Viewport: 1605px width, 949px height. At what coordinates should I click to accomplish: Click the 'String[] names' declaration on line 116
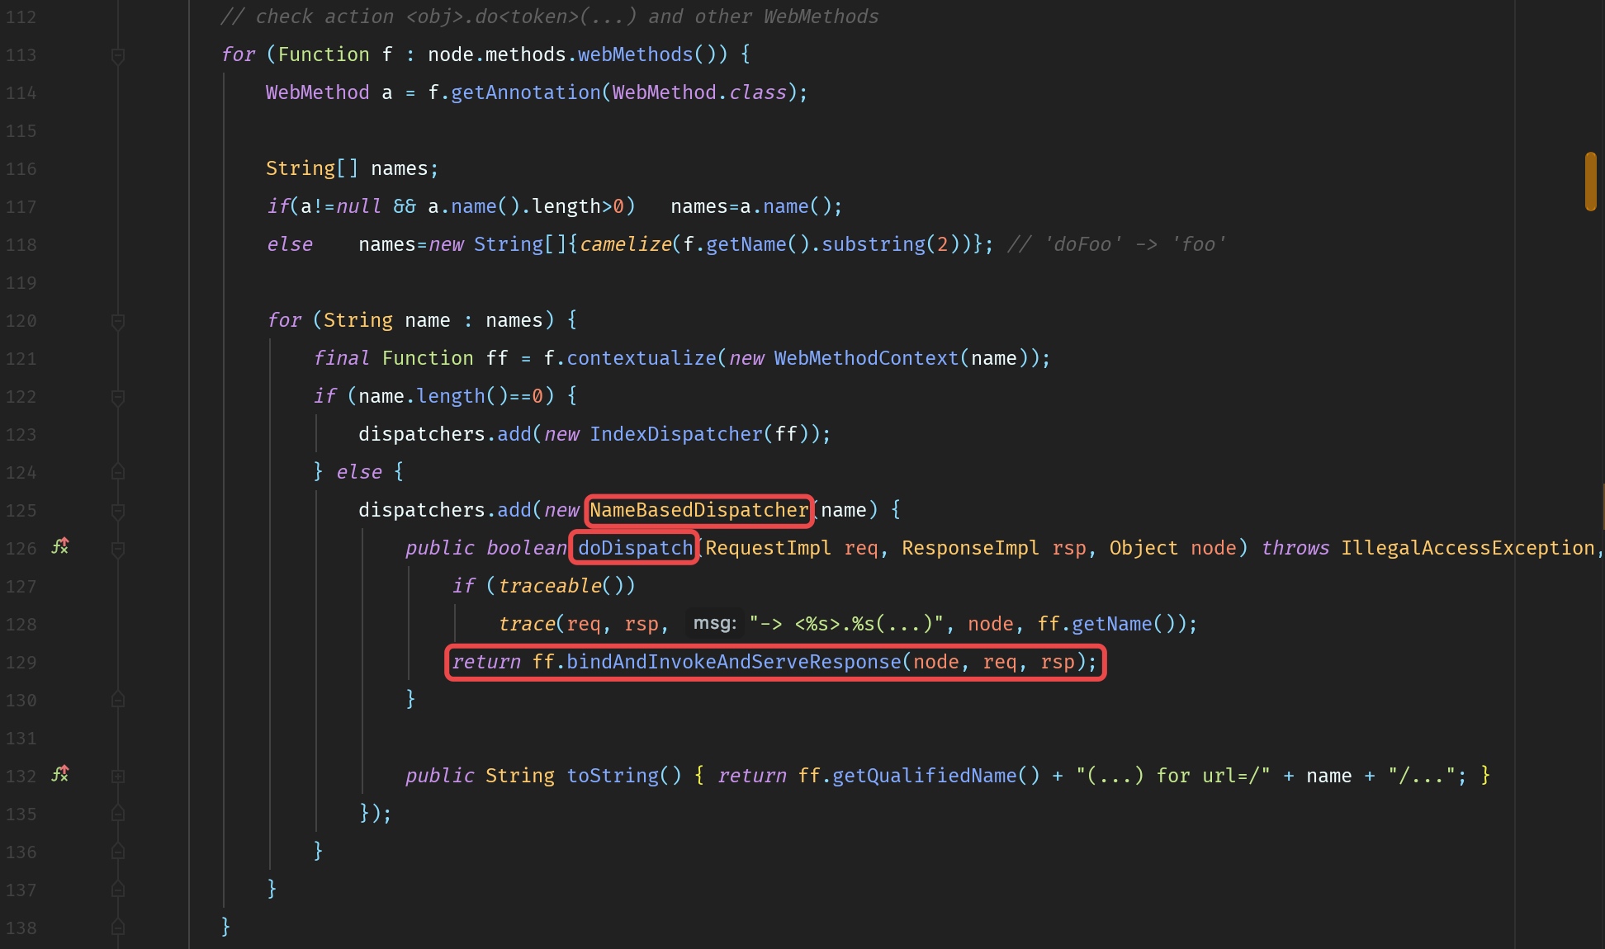point(353,169)
